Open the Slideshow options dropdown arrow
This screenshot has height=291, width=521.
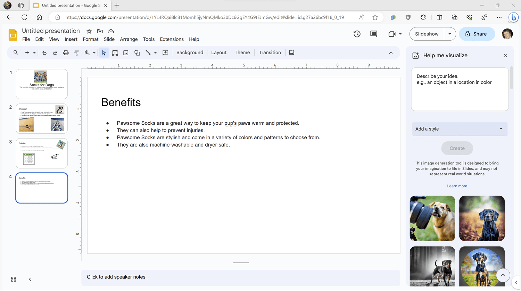(x=450, y=34)
